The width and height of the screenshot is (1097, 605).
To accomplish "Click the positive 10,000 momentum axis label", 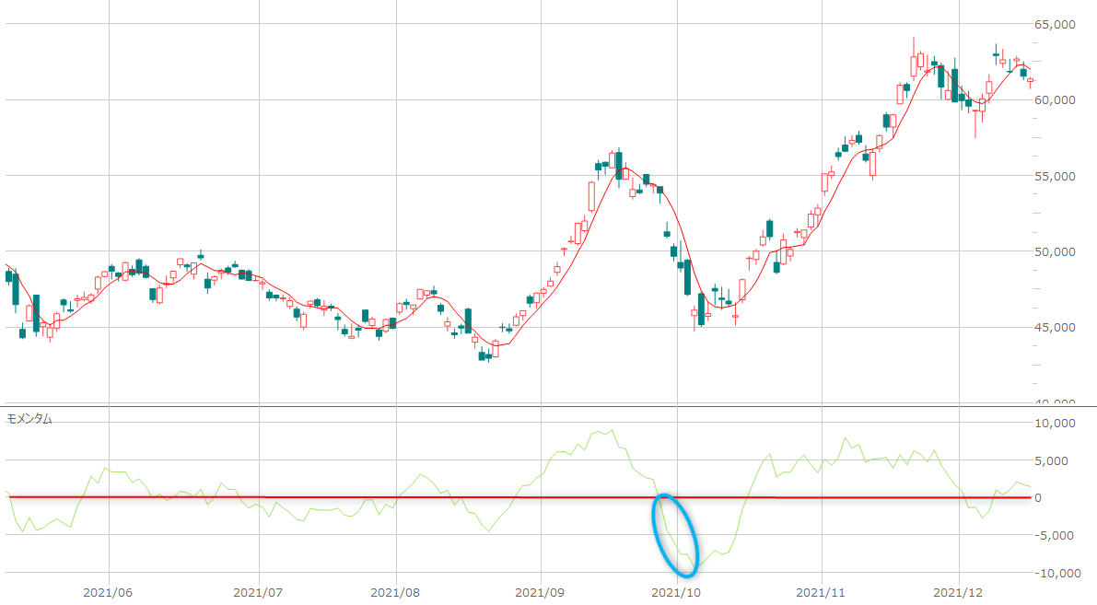I will point(1056,424).
